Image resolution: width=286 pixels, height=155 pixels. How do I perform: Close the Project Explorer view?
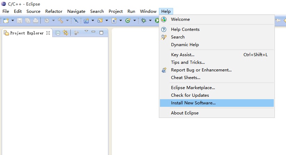(48, 33)
